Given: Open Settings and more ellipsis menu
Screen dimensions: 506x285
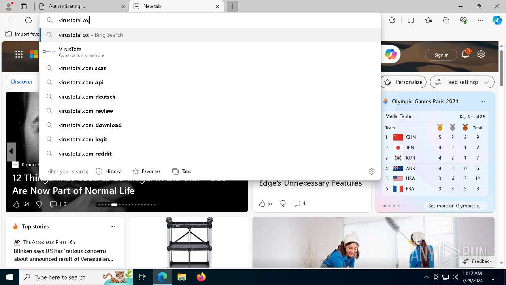Looking at the screenshot, I should [x=481, y=20].
